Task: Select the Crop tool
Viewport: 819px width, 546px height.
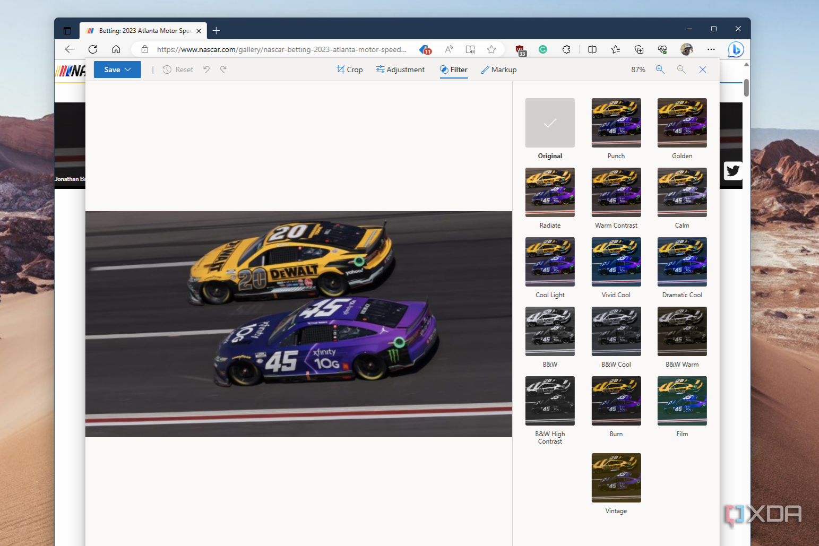Action: 349,69
